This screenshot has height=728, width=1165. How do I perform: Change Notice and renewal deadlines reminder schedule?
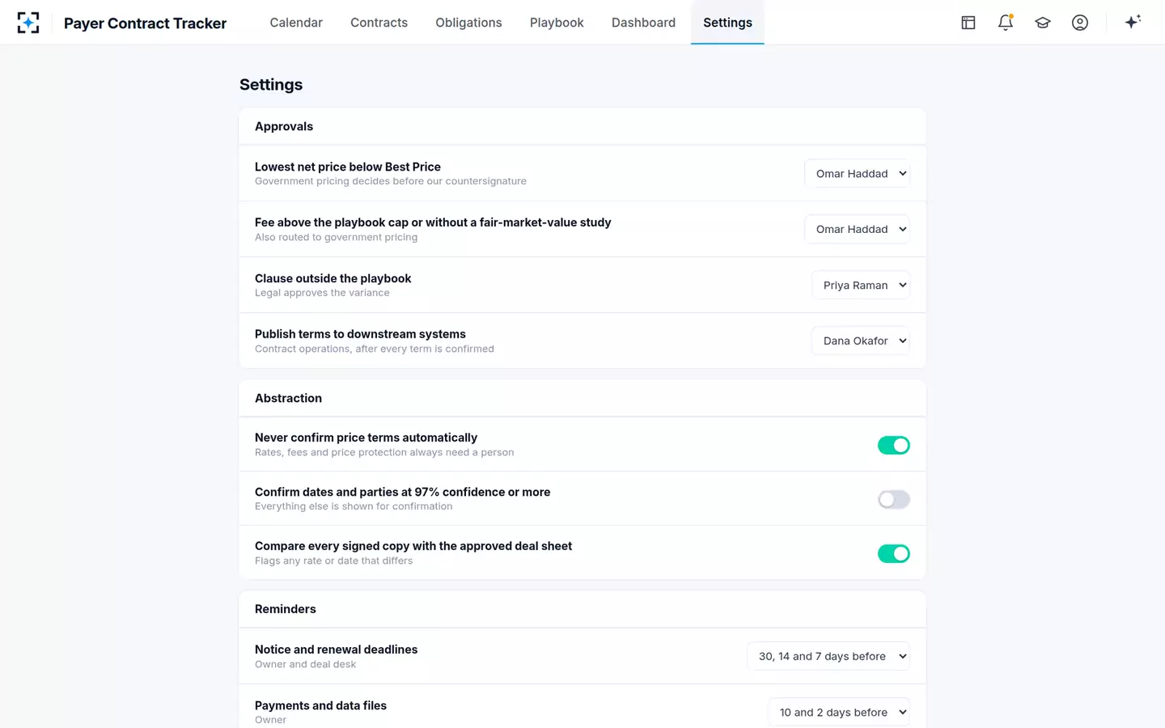coord(828,657)
